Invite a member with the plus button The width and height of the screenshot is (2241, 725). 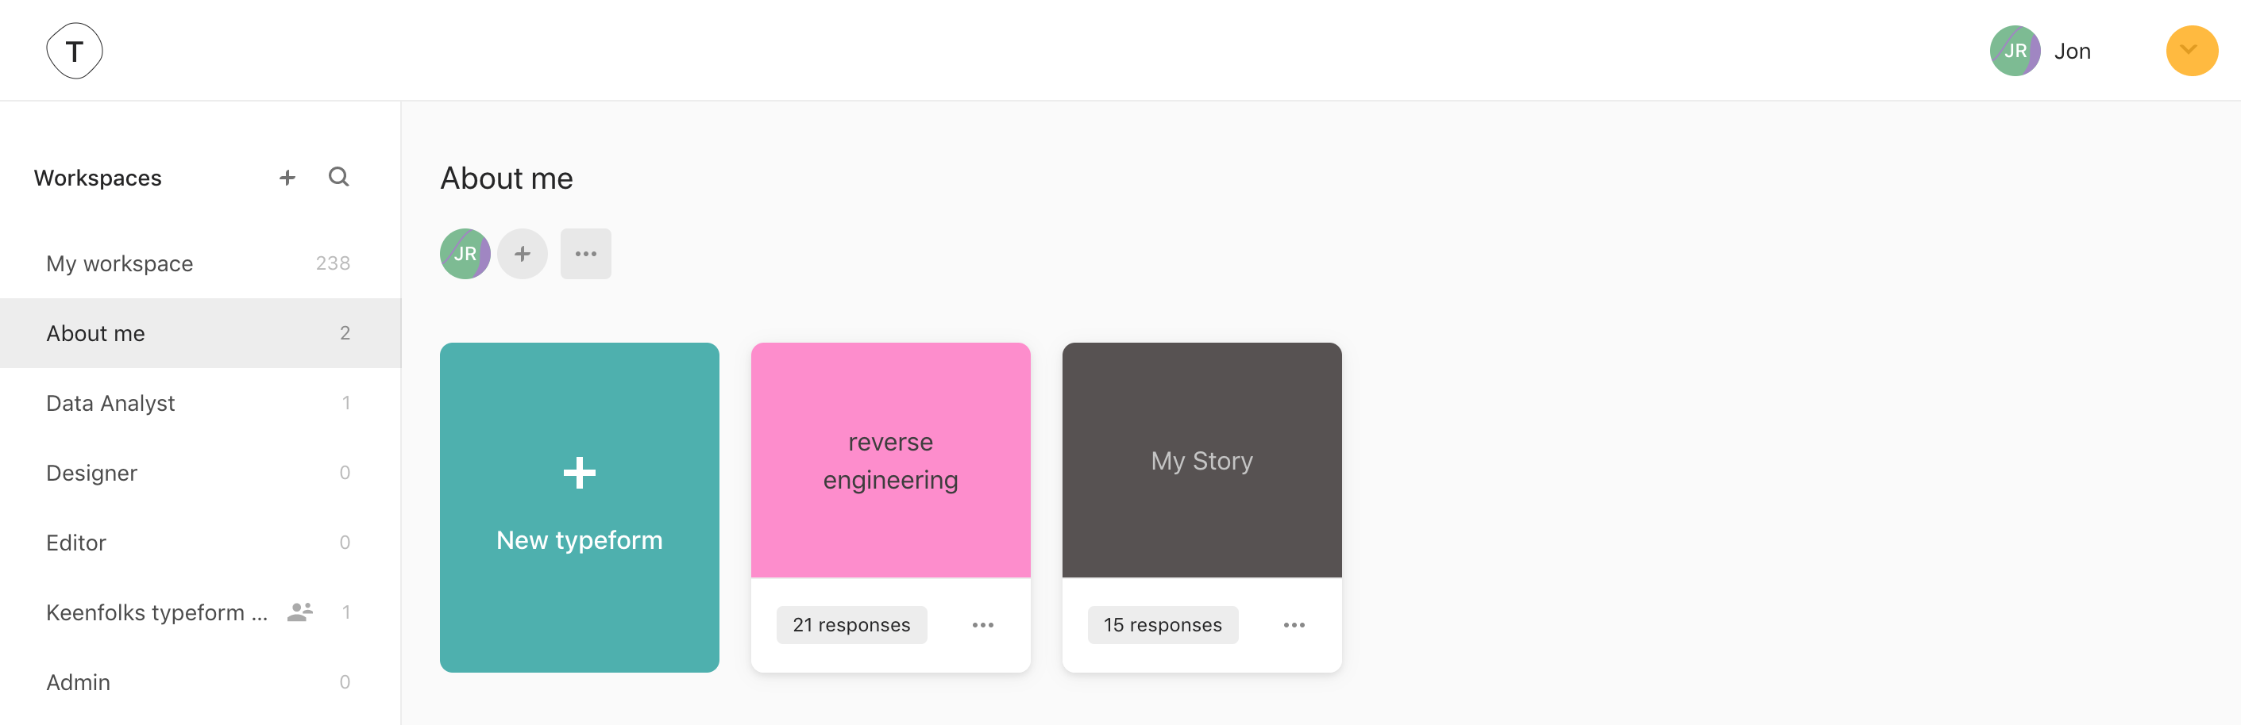[x=522, y=254]
